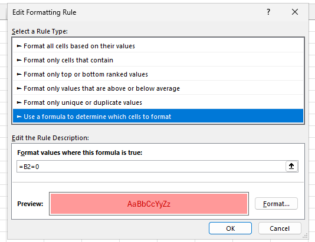Click the pink AaBbCcYyZz preview swatch

149,204
